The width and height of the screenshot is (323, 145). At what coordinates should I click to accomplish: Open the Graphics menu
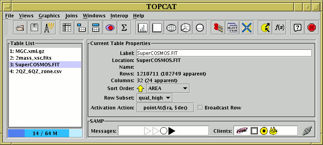click(49, 16)
